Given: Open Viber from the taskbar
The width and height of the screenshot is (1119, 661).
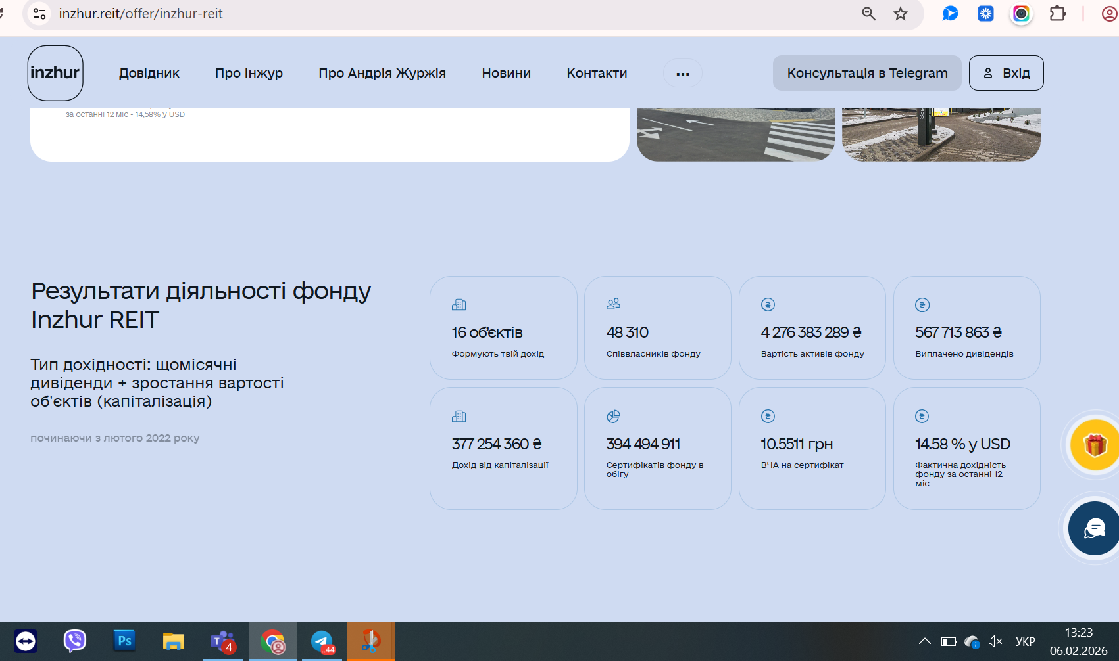Looking at the screenshot, I should pos(75,641).
